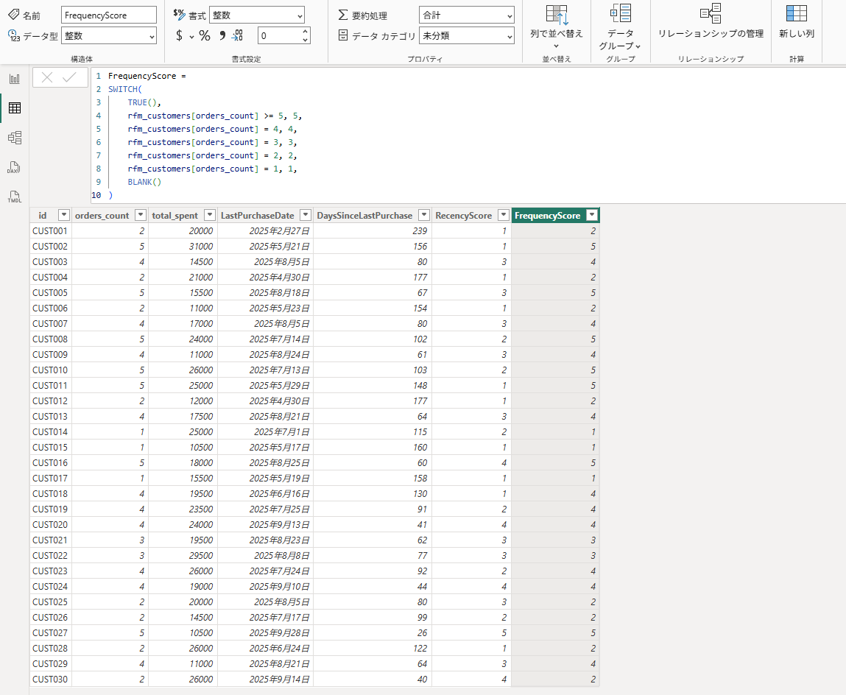Image resolution: width=846 pixels, height=695 pixels.
Task: Commit the formula with the checkmark
Action: pyautogui.click(x=70, y=78)
